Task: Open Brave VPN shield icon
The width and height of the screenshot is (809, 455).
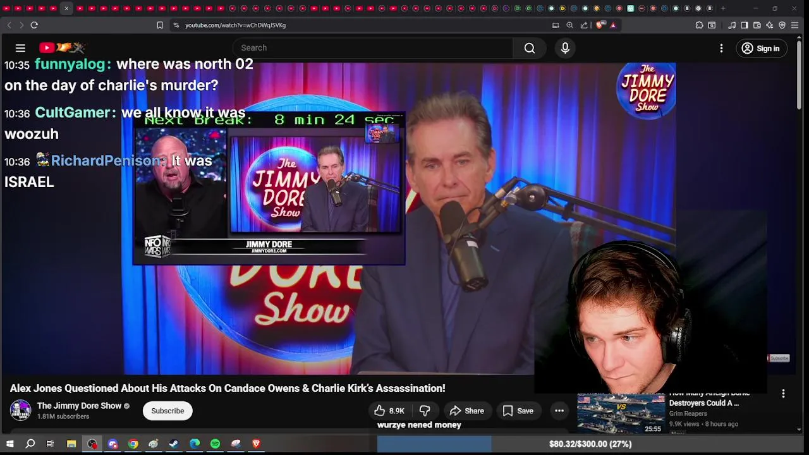Action: 782,25
